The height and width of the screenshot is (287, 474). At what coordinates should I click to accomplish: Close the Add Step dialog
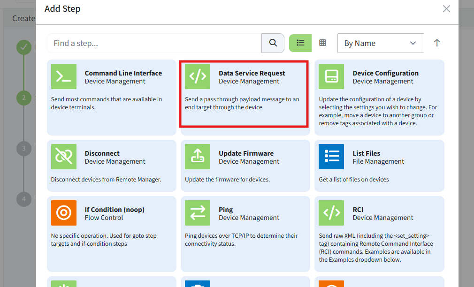[446, 9]
